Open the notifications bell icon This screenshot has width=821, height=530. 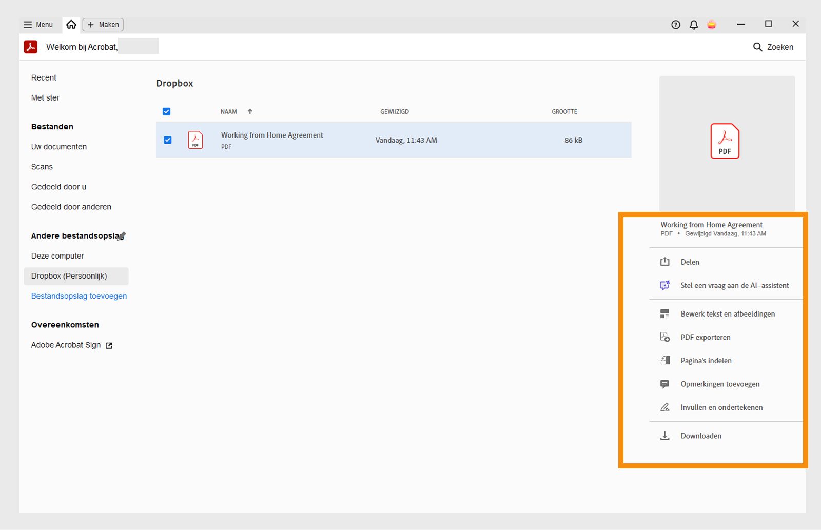click(694, 25)
